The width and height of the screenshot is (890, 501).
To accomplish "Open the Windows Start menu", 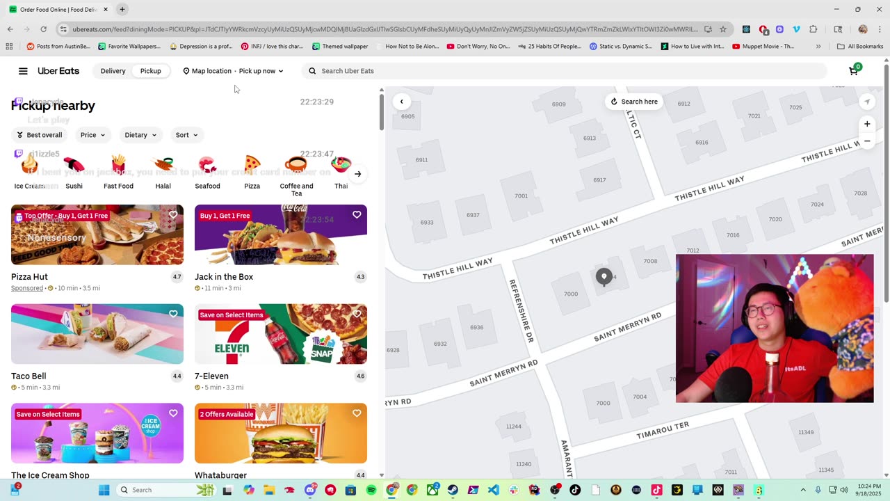I will pos(104,490).
